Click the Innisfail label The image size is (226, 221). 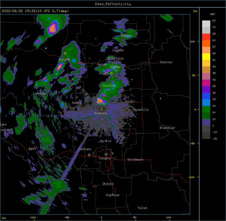click(x=109, y=86)
